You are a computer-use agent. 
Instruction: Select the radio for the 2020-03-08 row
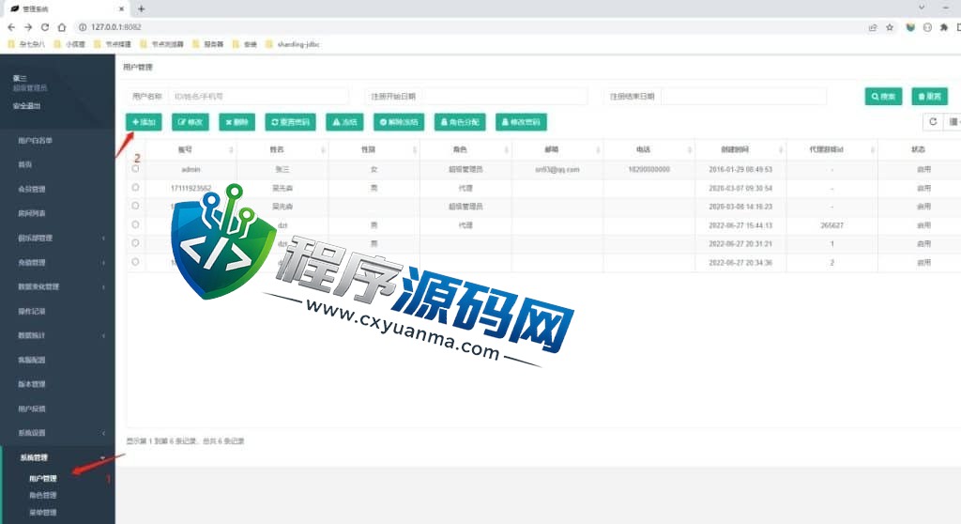pos(135,206)
